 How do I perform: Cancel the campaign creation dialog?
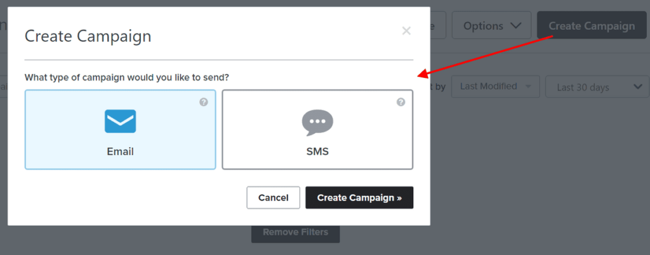[273, 197]
